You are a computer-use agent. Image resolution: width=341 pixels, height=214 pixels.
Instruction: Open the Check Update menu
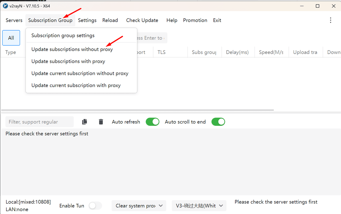click(x=142, y=20)
